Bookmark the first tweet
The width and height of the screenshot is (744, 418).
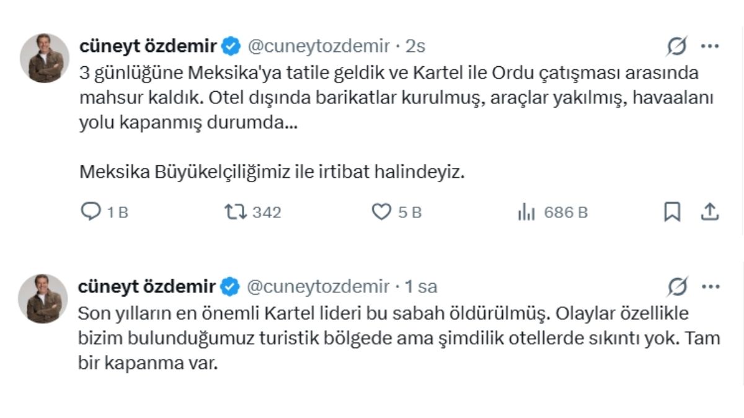pos(672,212)
